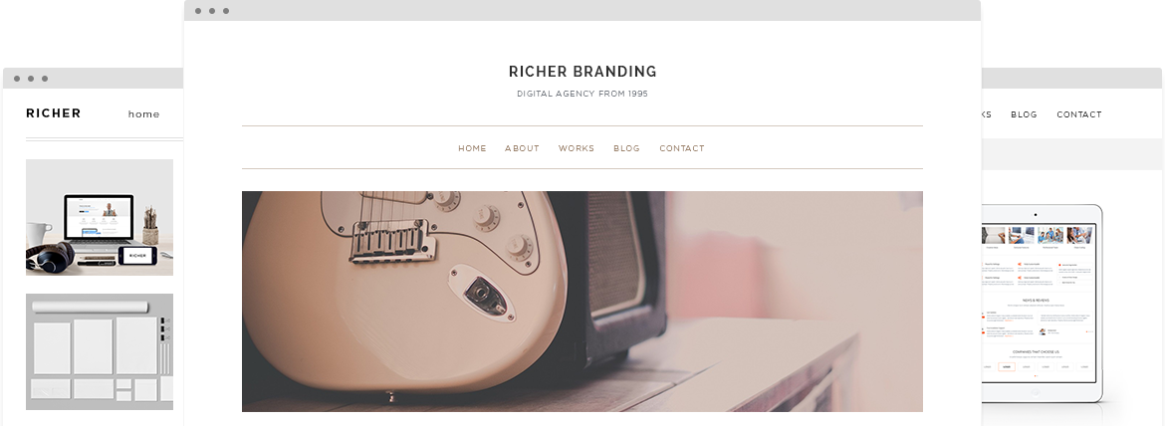Click the bold RICHER logo in left window
This screenshot has width=1165, height=426.
tap(54, 113)
